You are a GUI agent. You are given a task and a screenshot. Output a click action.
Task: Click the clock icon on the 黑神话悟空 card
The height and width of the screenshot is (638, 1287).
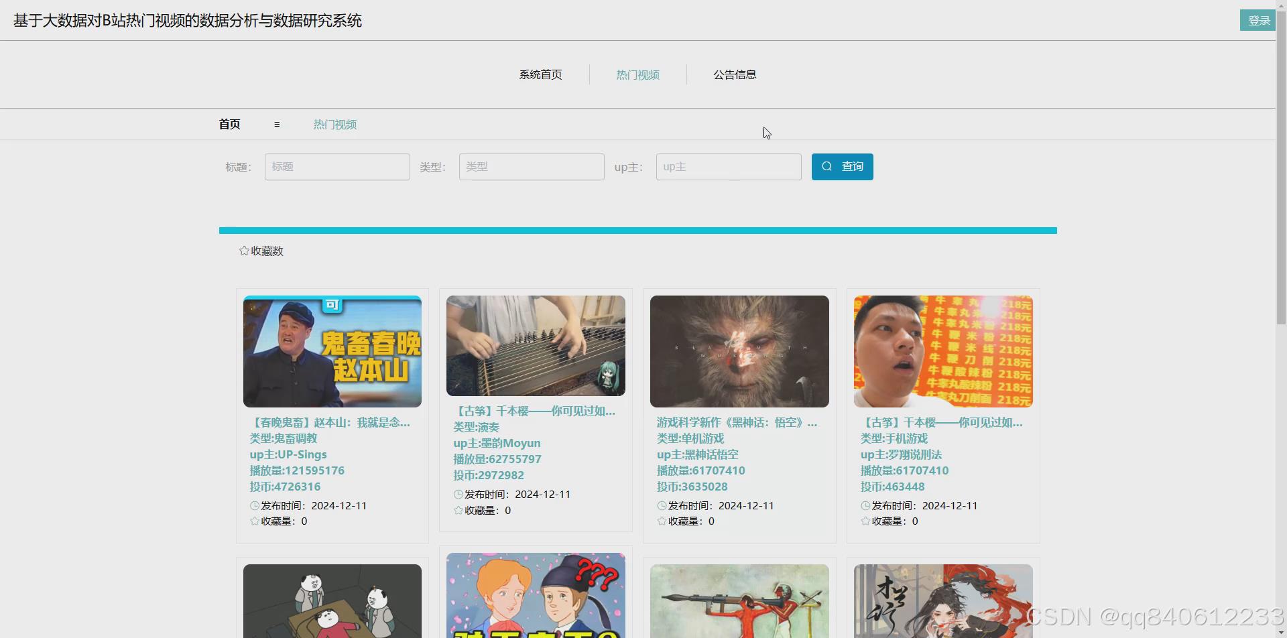tap(661, 505)
